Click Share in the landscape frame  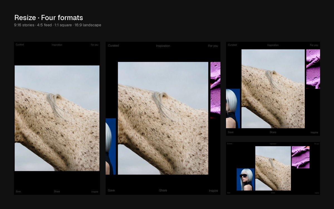273,193
